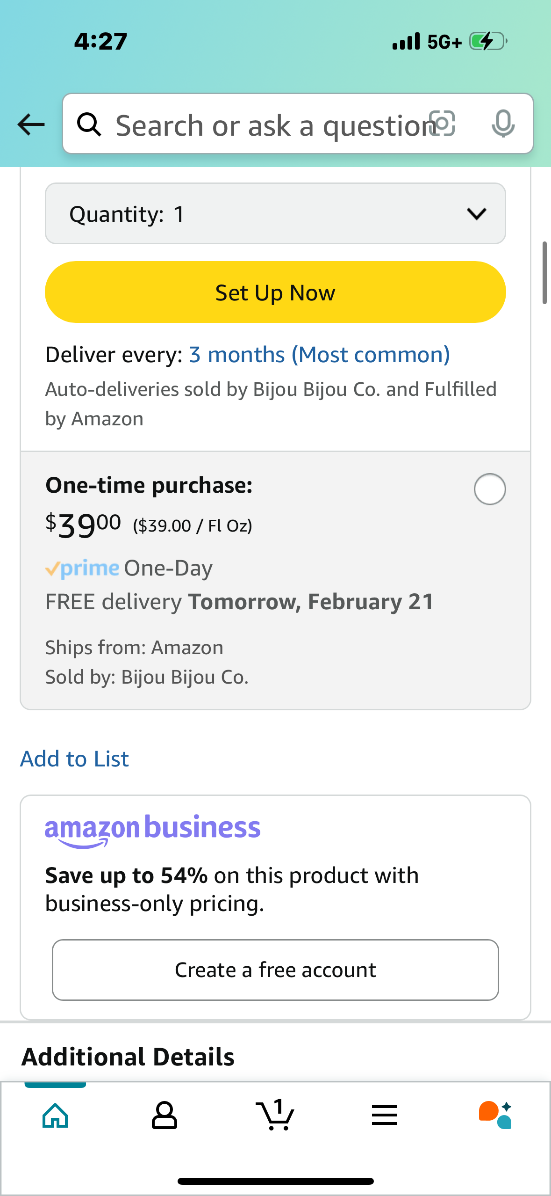Tap the search magnifier icon

89,124
